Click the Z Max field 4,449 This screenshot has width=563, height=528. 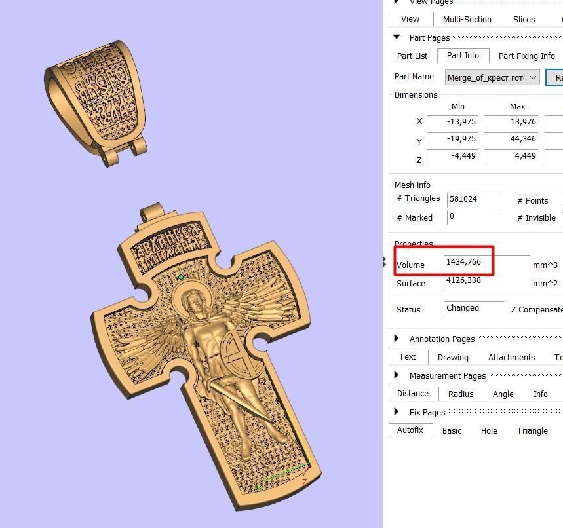[511, 157]
